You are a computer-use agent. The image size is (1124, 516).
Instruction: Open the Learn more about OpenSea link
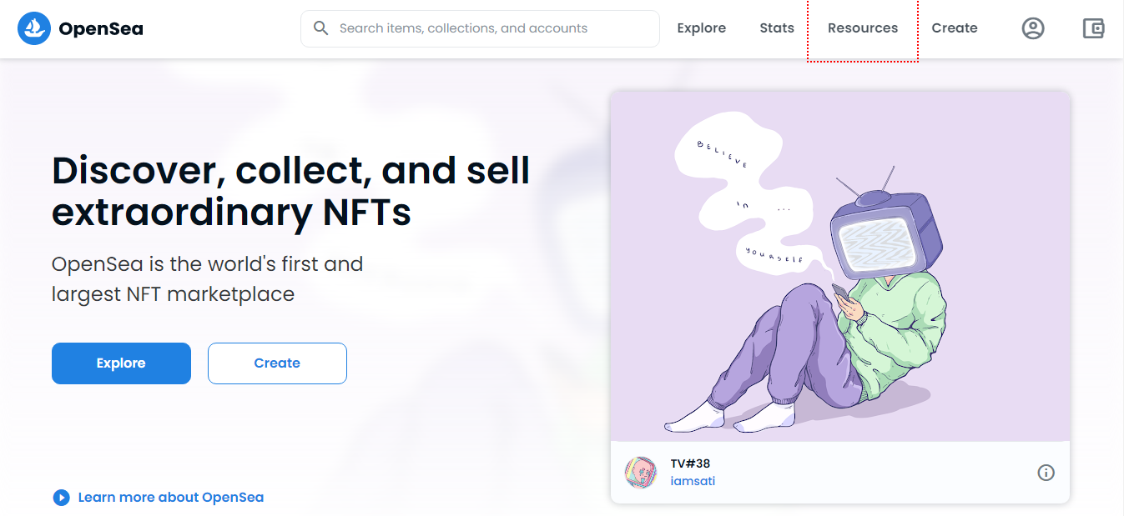click(x=170, y=498)
